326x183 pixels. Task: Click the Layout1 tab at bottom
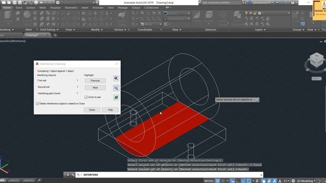[14, 180]
